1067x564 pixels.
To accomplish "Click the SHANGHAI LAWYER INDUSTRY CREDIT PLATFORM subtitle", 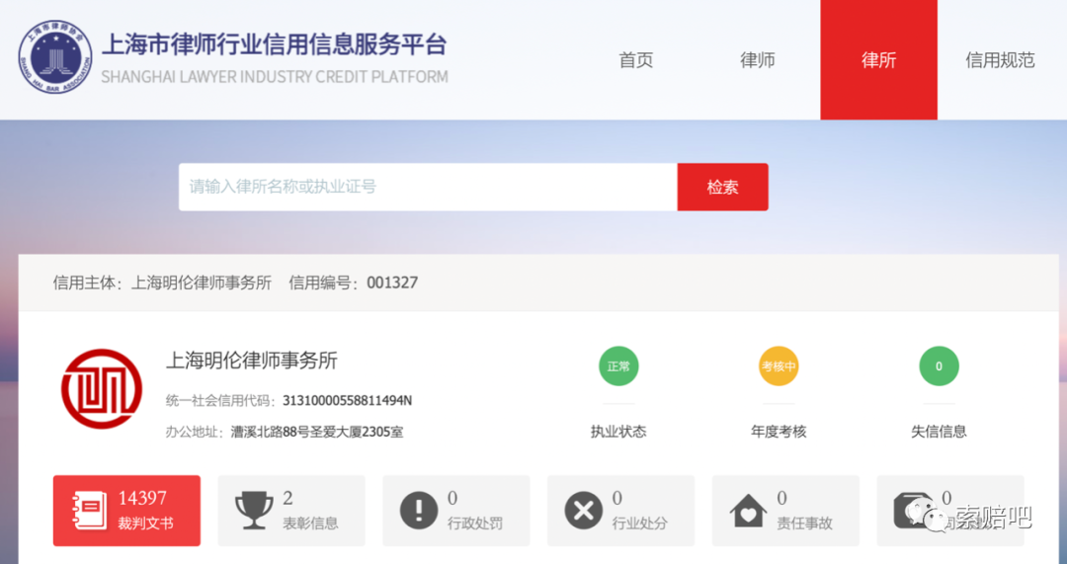I will coord(275,77).
